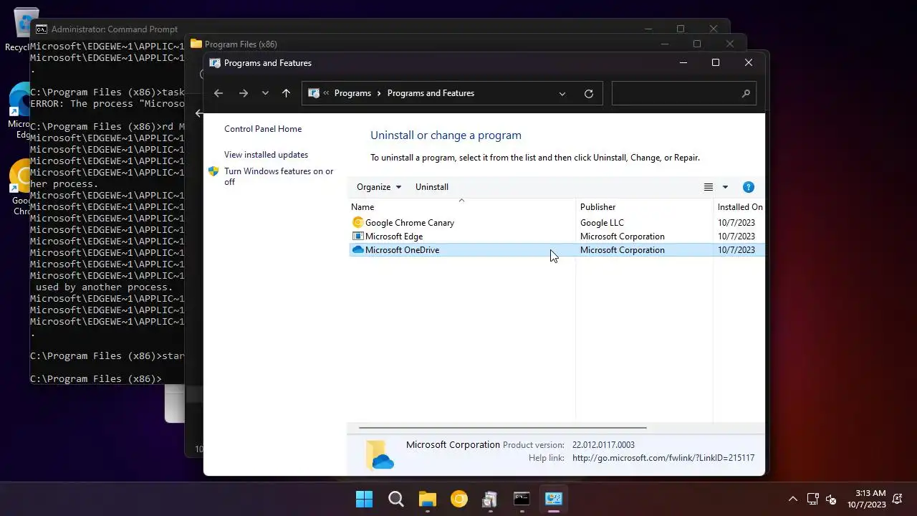Screen dimensions: 917x516
Task: Click Programs and Features title bar icon
Action: tap(215, 63)
